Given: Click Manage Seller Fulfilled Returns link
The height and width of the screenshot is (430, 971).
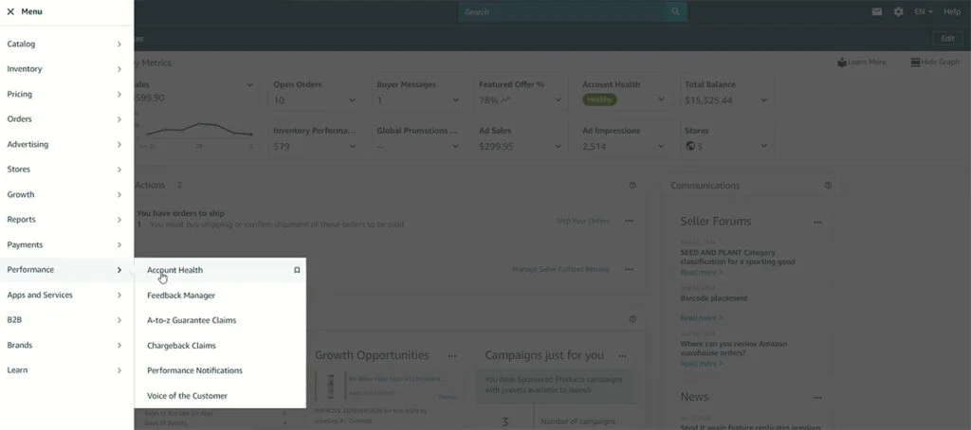Looking at the screenshot, I should click(560, 270).
